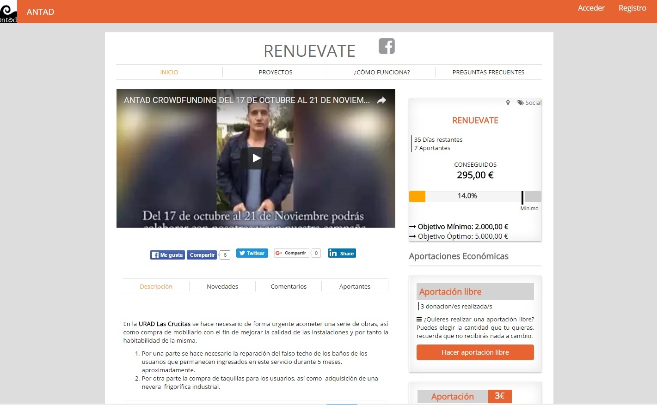Click the video share arrow icon
Image resolution: width=657 pixels, height=405 pixels.
(x=381, y=100)
